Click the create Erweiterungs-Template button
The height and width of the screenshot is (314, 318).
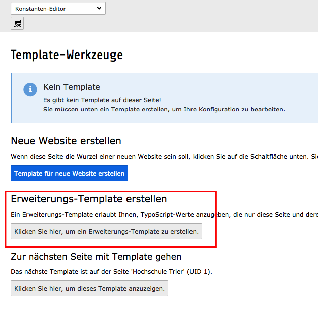tap(106, 231)
